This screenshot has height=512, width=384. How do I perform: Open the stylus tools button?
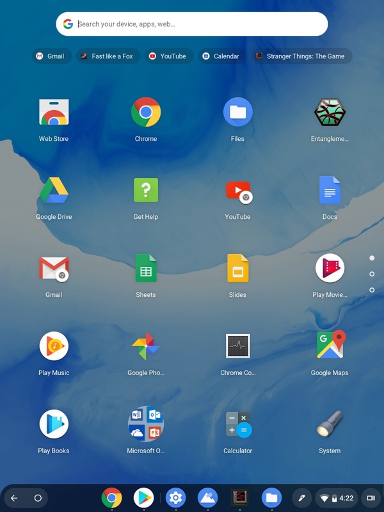tap(301, 498)
